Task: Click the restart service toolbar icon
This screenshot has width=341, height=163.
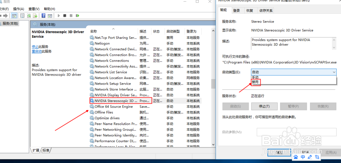Action: 77,16
